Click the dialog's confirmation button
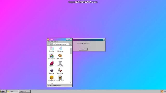 coord(83,49)
